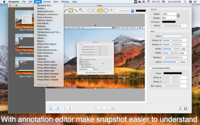Viewport: 200px width, 125px height.
Task: Reset zoom to actual size
Action: tap(107, 108)
